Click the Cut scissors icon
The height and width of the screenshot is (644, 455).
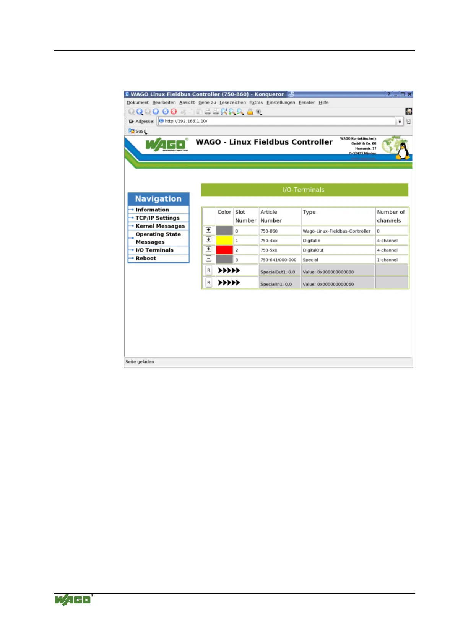[x=184, y=112]
